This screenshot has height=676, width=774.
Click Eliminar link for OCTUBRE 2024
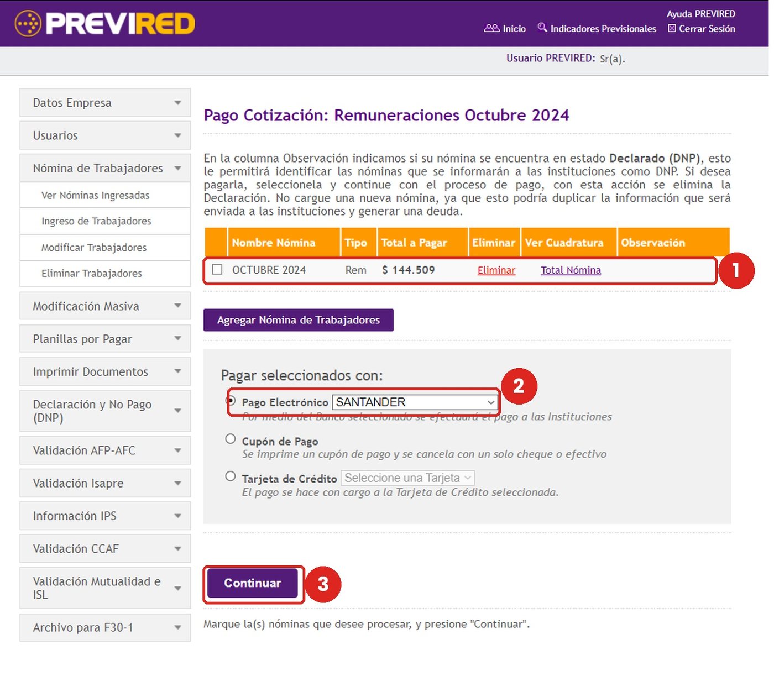(496, 270)
